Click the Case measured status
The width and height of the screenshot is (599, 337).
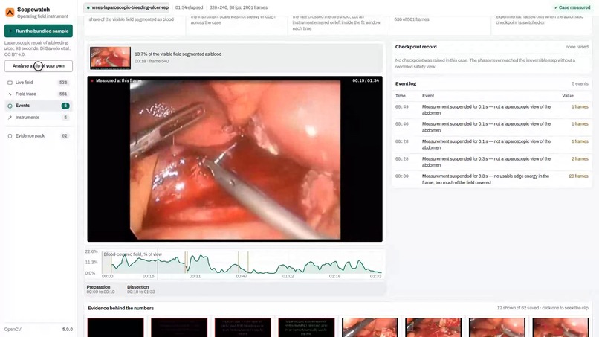[572, 7]
